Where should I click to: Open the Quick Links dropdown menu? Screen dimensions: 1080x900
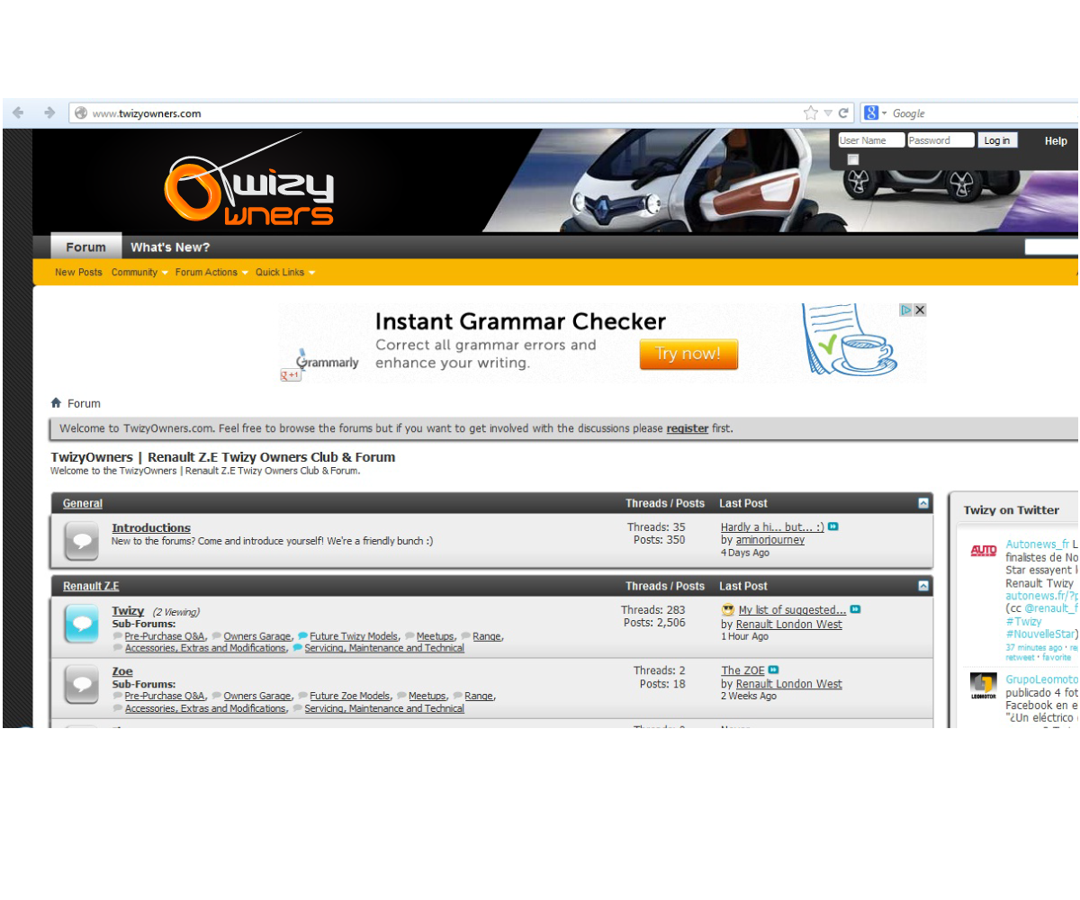point(285,272)
